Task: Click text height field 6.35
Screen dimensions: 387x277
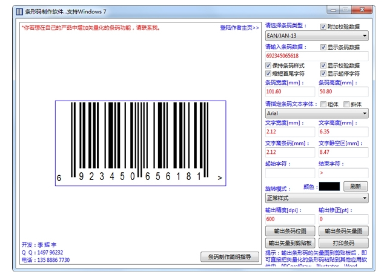Action: pos(343,132)
